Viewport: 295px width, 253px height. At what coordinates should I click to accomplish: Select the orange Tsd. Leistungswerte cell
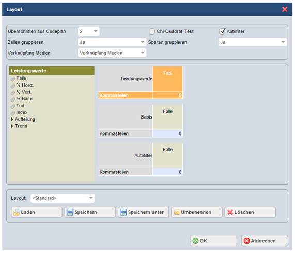coord(167,79)
